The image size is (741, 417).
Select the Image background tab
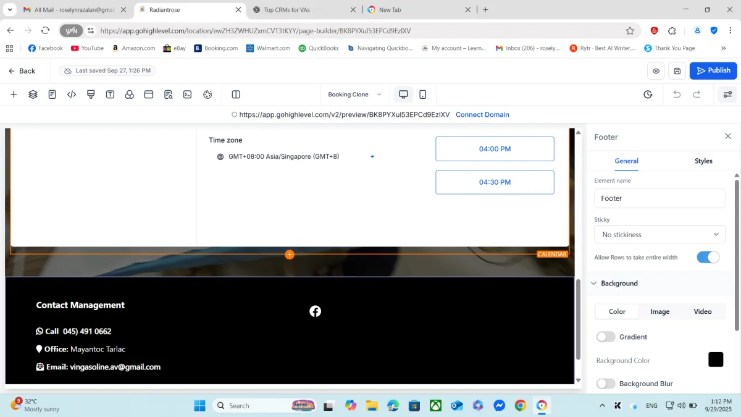point(659,311)
